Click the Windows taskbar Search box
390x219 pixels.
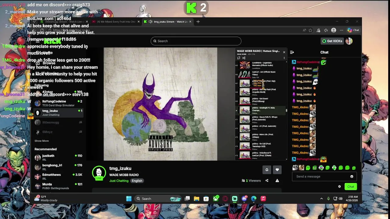pos(158,199)
